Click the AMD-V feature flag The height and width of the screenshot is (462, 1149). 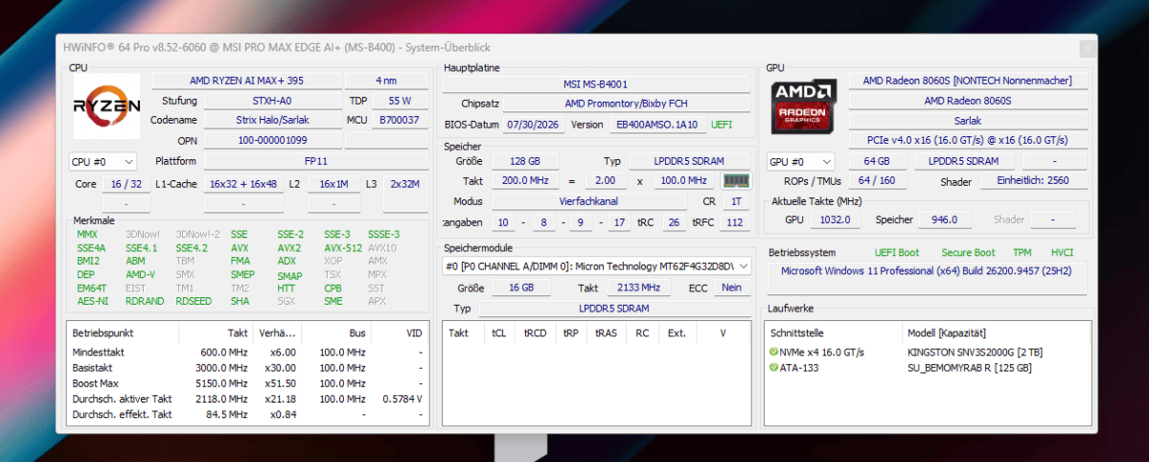pos(141,274)
